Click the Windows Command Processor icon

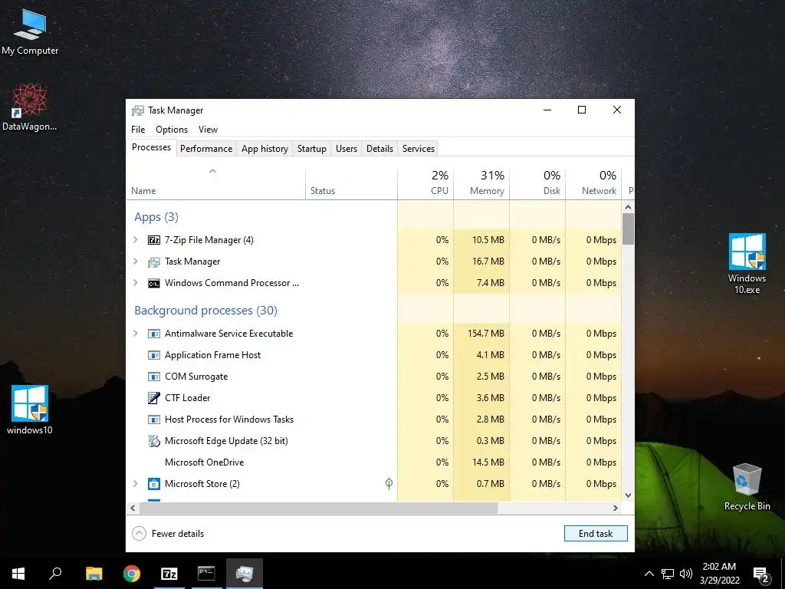coord(153,283)
